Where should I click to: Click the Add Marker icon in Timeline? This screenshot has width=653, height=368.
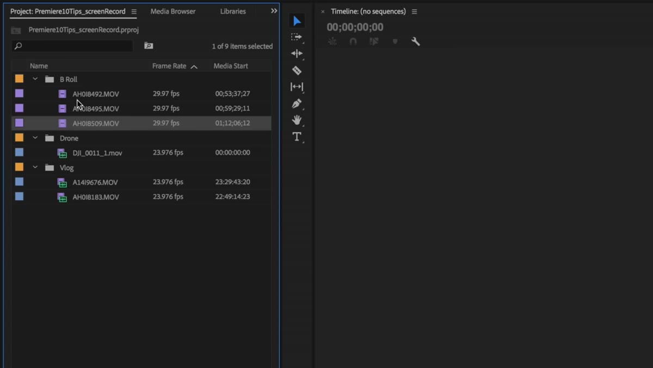coord(395,41)
